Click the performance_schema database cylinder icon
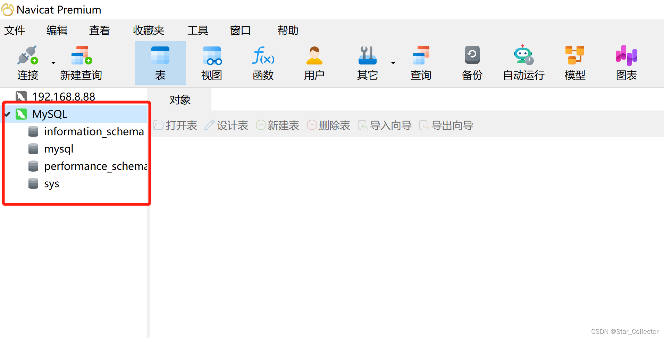This screenshot has width=664, height=338. point(33,166)
